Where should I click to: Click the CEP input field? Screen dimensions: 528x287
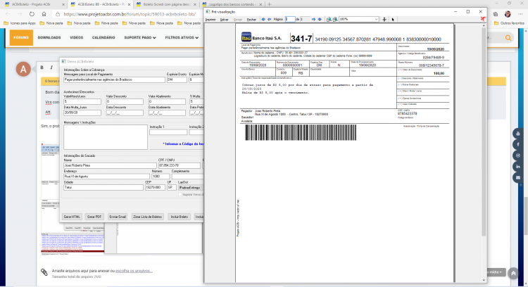[155, 187]
